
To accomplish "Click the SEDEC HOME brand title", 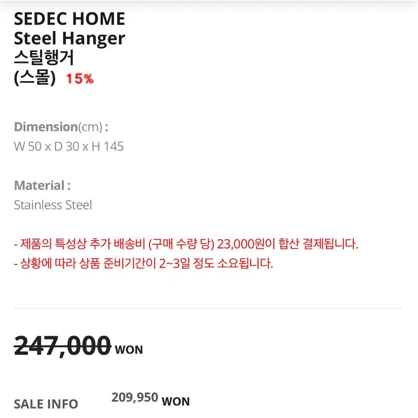I will click(69, 19).
